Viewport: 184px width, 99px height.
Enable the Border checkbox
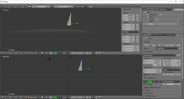point(144,74)
